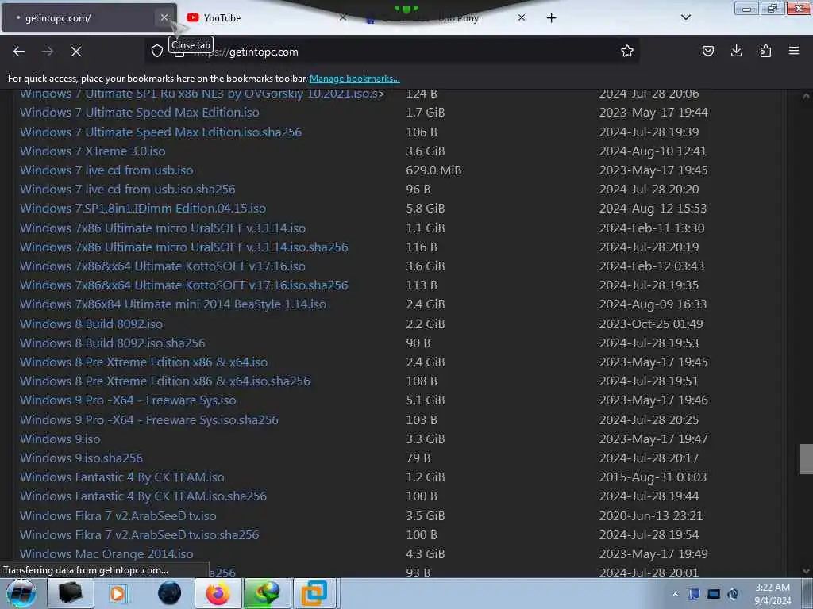Click the 4.3 GiB size value
The image size is (813, 609).
click(x=426, y=554)
